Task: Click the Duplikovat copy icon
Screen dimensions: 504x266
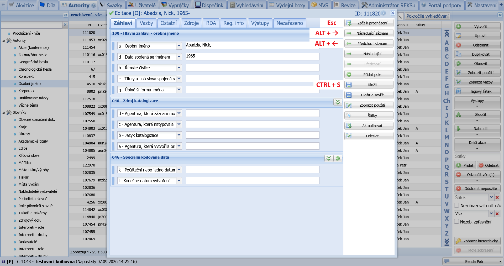Action: (459, 54)
